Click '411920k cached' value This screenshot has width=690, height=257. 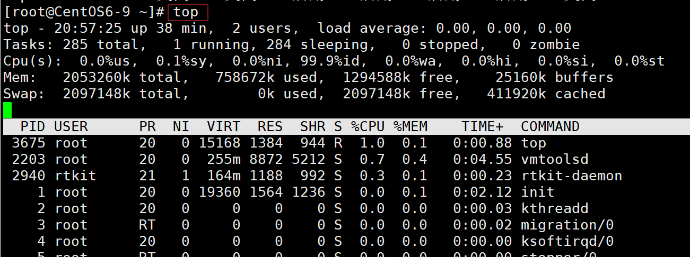(546, 94)
